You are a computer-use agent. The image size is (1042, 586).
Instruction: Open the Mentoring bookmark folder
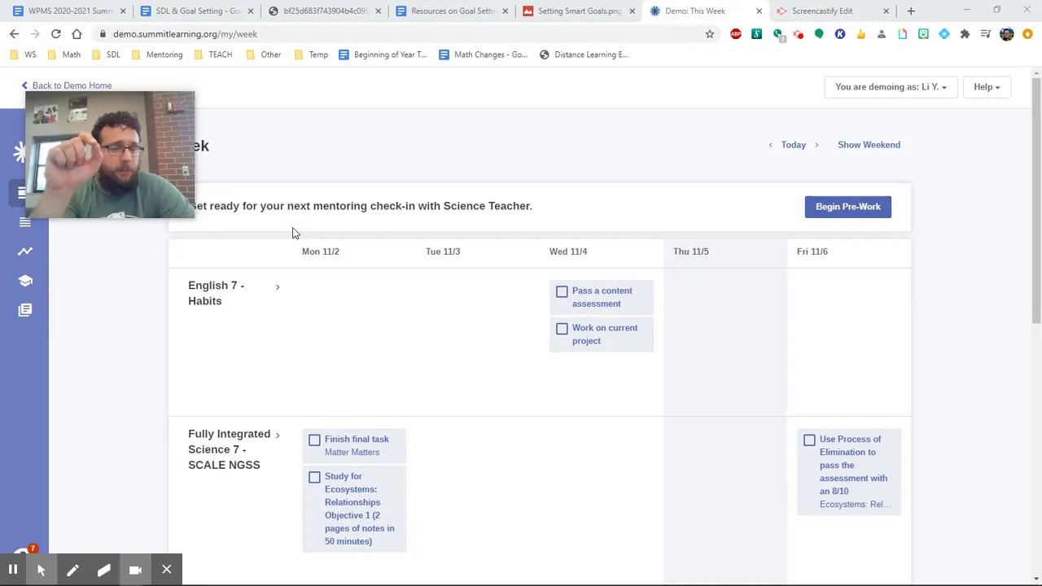[x=157, y=55]
